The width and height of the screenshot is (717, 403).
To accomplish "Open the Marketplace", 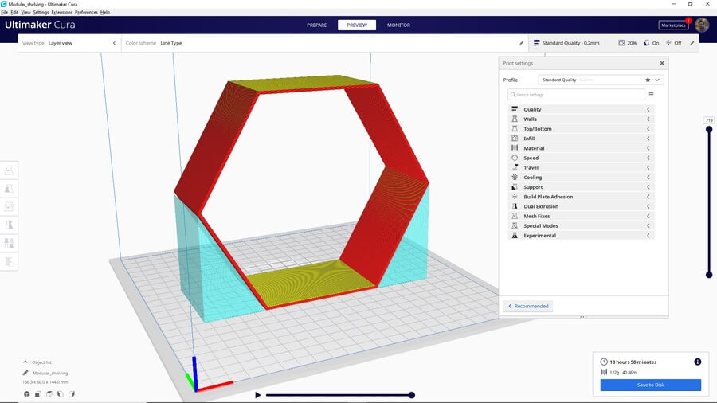I will 673,25.
